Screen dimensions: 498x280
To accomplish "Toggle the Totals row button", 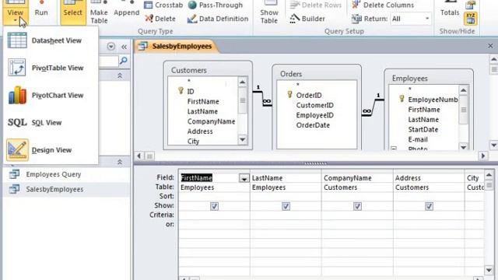I will [450, 9].
